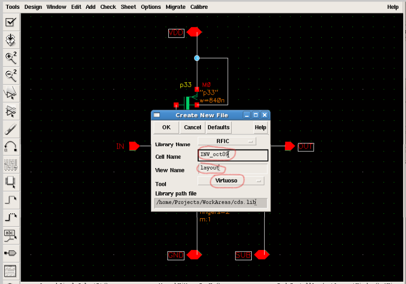Select the SUB pin on schematic

pos(262,255)
